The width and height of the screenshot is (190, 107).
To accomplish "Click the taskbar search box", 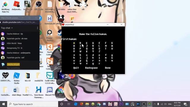I will point(33,104).
